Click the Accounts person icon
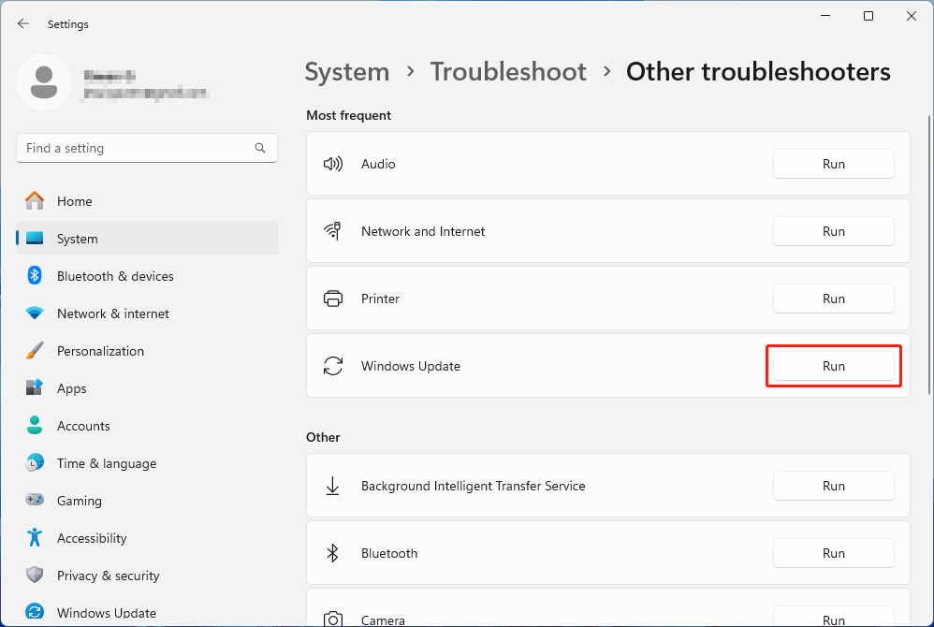 35,426
